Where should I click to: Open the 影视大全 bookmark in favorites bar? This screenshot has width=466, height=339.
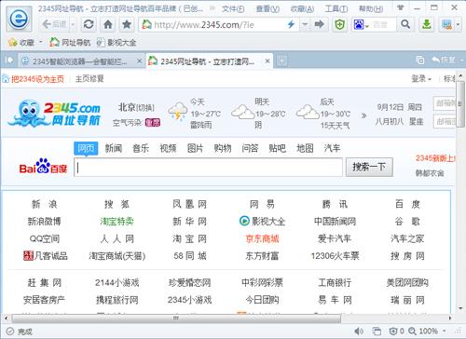(116, 42)
